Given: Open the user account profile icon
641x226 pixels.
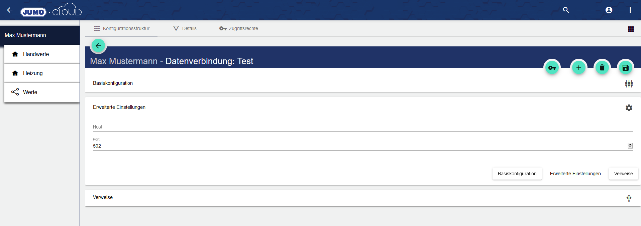Looking at the screenshot, I should [609, 10].
